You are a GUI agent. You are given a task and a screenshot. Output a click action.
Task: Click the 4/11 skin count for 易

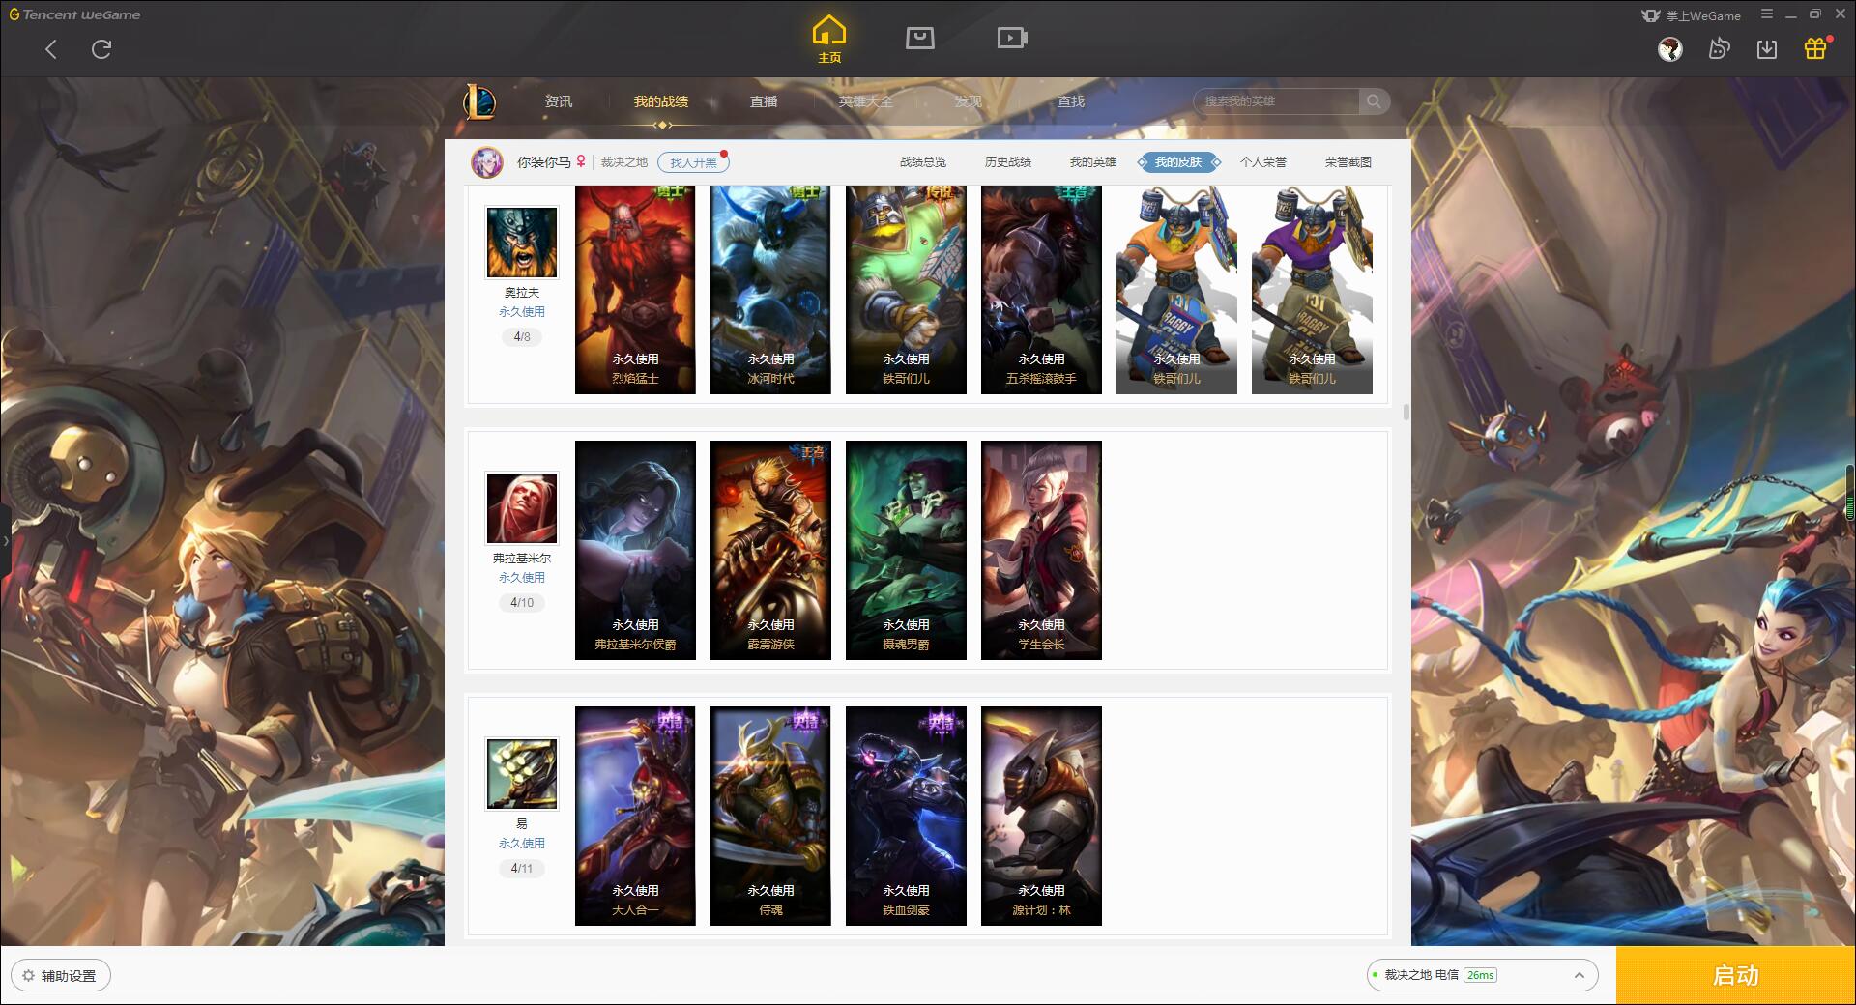522,869
